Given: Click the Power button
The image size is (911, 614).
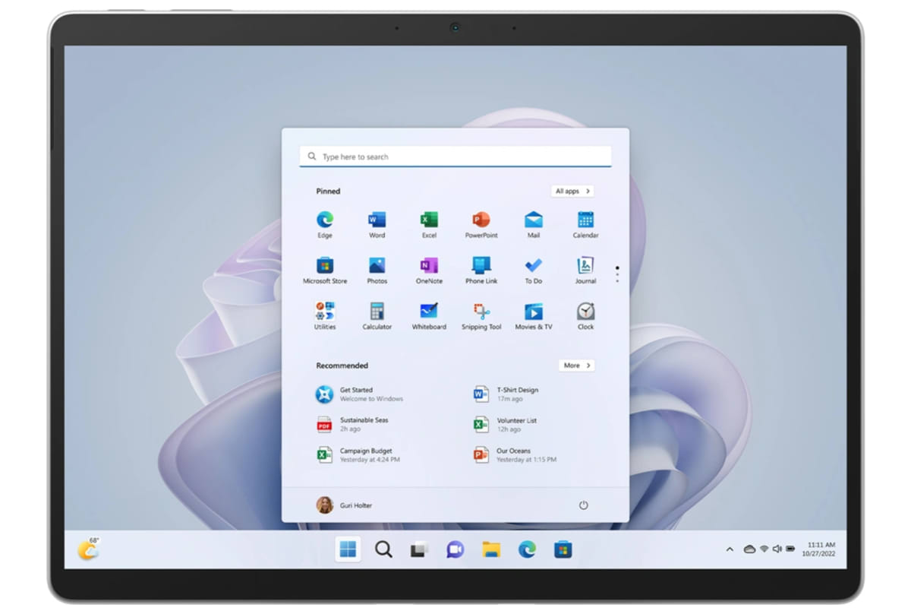Looking at the screenshot, I should click(x=584, y=505).
